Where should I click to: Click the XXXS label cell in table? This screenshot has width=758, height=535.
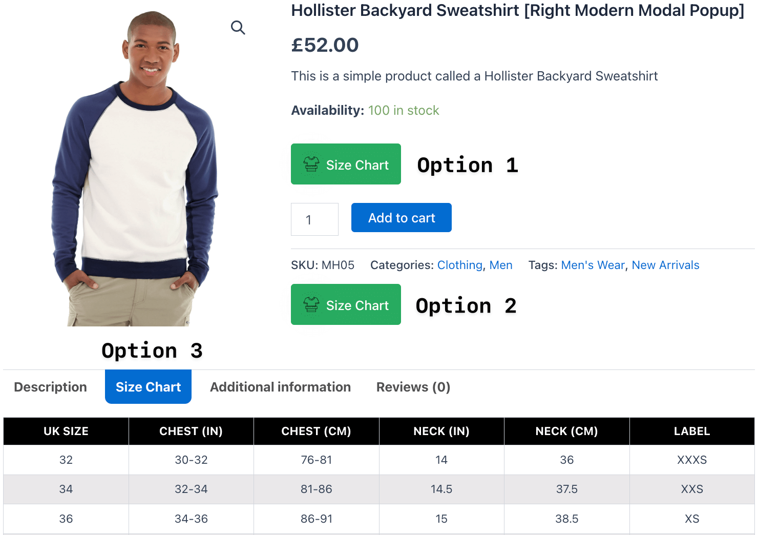coord(692,460)
